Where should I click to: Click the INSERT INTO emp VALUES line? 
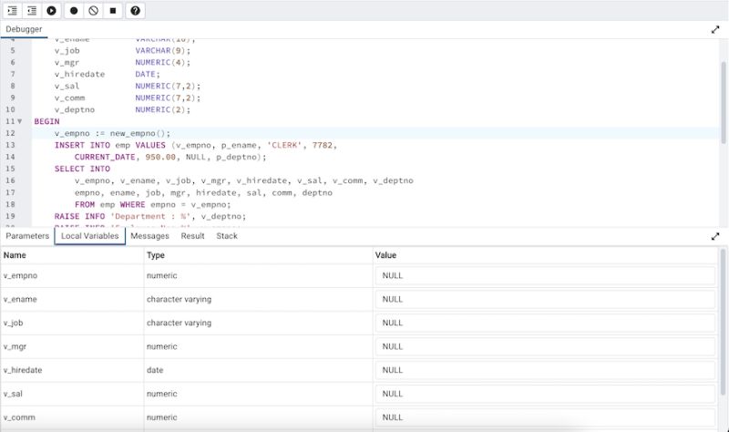point(196,145)
